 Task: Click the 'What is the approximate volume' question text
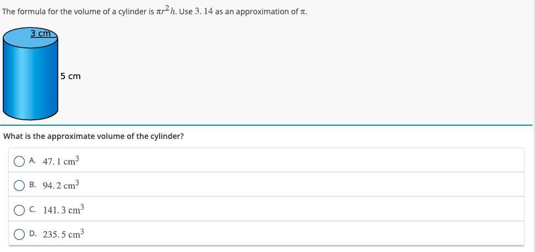94,136
